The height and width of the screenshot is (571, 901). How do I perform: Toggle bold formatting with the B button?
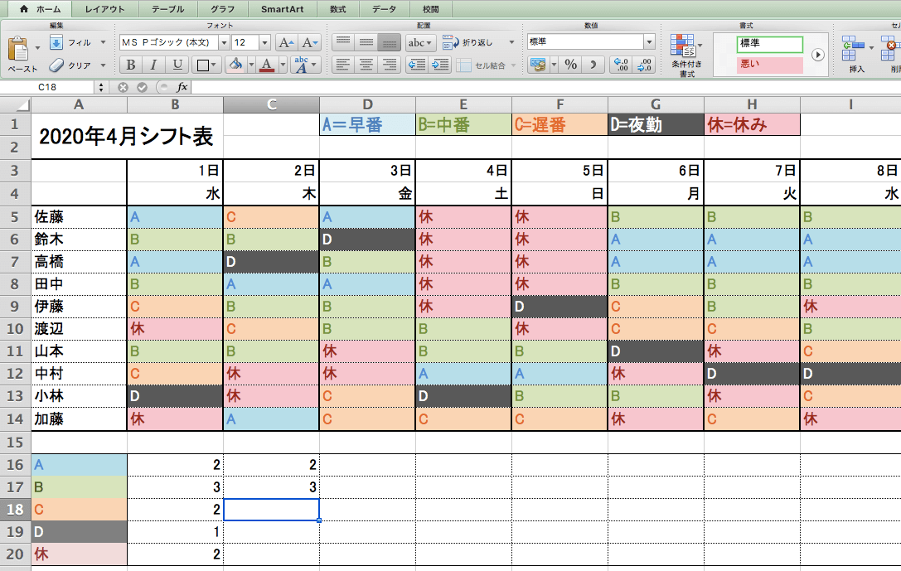click(130, 65)
